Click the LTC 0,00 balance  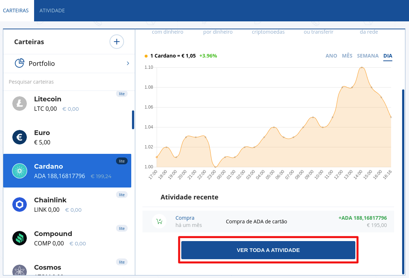tap(45, 109)
